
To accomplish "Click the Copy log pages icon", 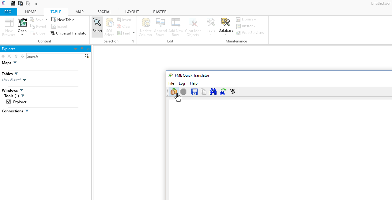I will pos(204,92).
